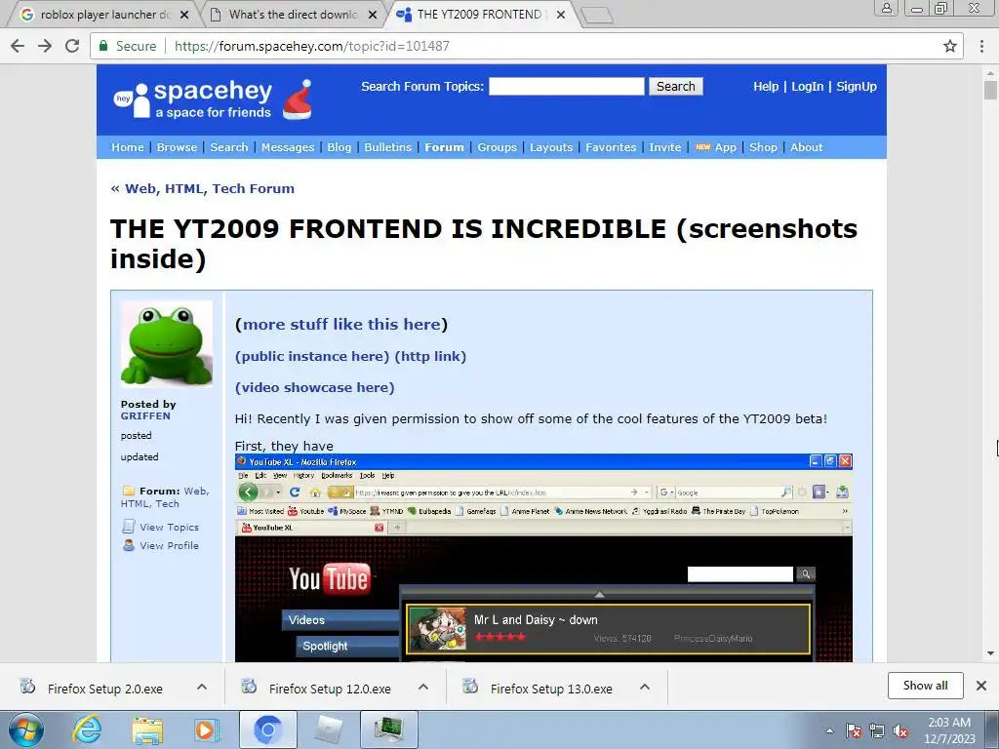Screen dimensions: 999x749
Task: Open Bulletins in the spacehey nav bar
Action: point(387,147)
